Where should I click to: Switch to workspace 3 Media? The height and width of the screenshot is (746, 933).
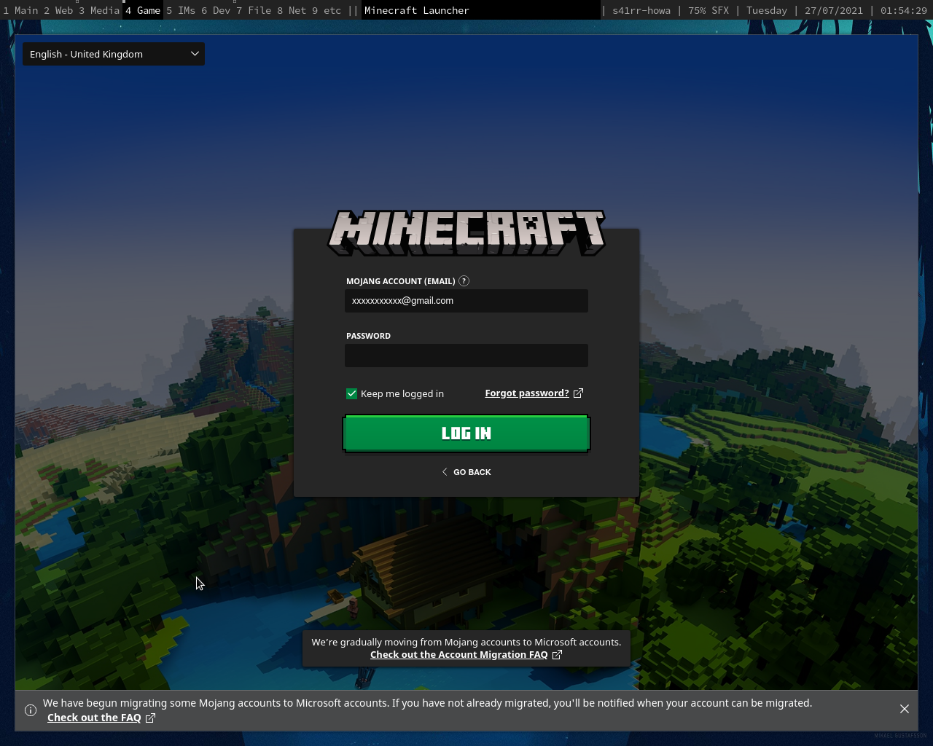(99, 10)
